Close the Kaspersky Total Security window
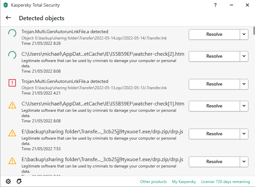The image size is (255, 187). [x=247, y=5]
